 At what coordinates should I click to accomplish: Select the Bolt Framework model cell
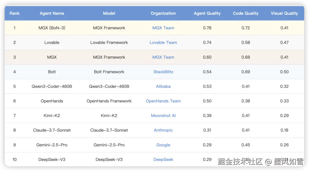(109, 72)
